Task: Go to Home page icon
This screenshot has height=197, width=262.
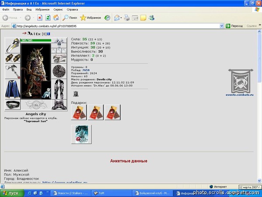Action: pyautogui.click(x=56, y=18)
